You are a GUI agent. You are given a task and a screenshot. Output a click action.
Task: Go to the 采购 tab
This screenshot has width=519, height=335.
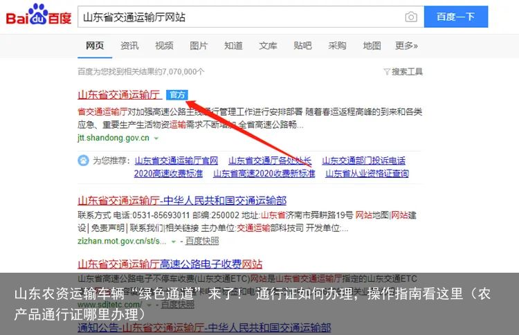[x=337, y=46]
